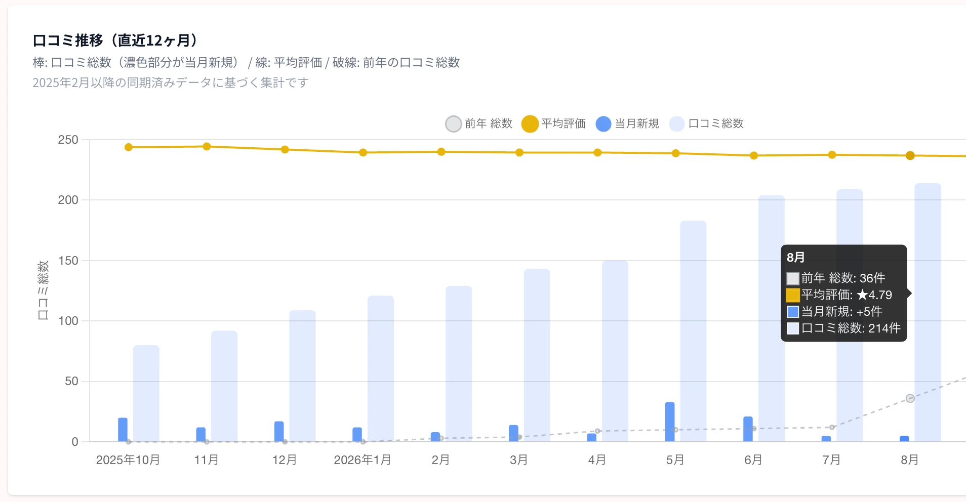Click the 2025年2月以降の同期済み note text
This screenshot has width=966, height=502.
(x=171, y=82)
